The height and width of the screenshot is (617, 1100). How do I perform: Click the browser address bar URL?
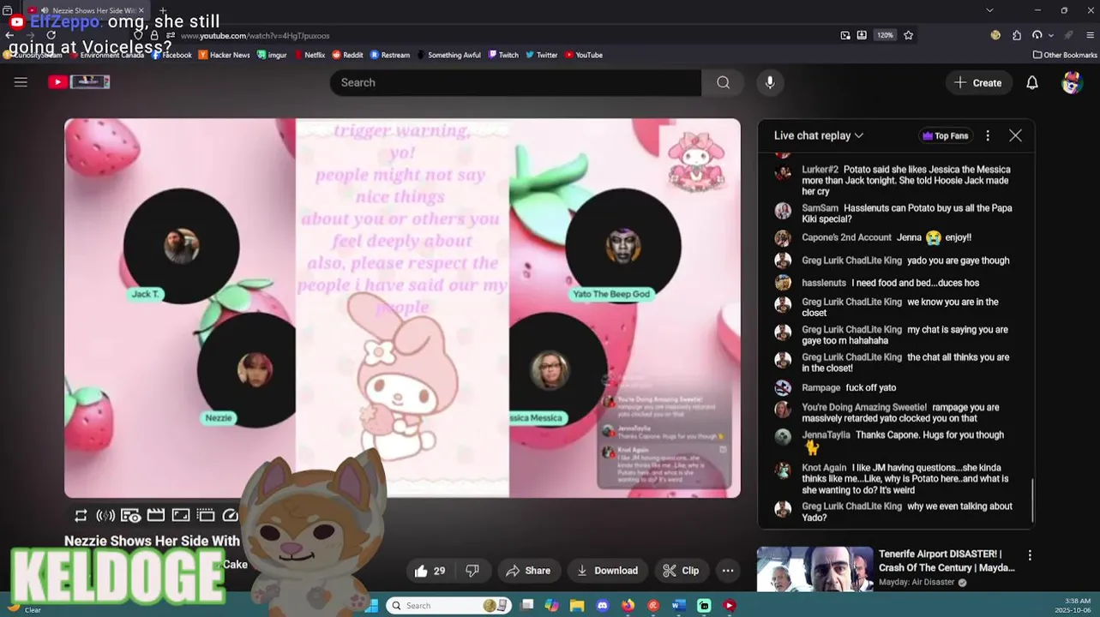[x=255, y=36]
